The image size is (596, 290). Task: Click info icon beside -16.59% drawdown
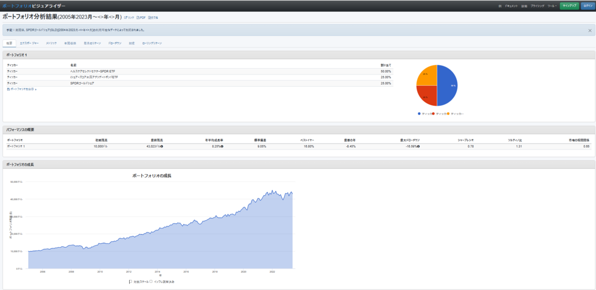[418, 146]
